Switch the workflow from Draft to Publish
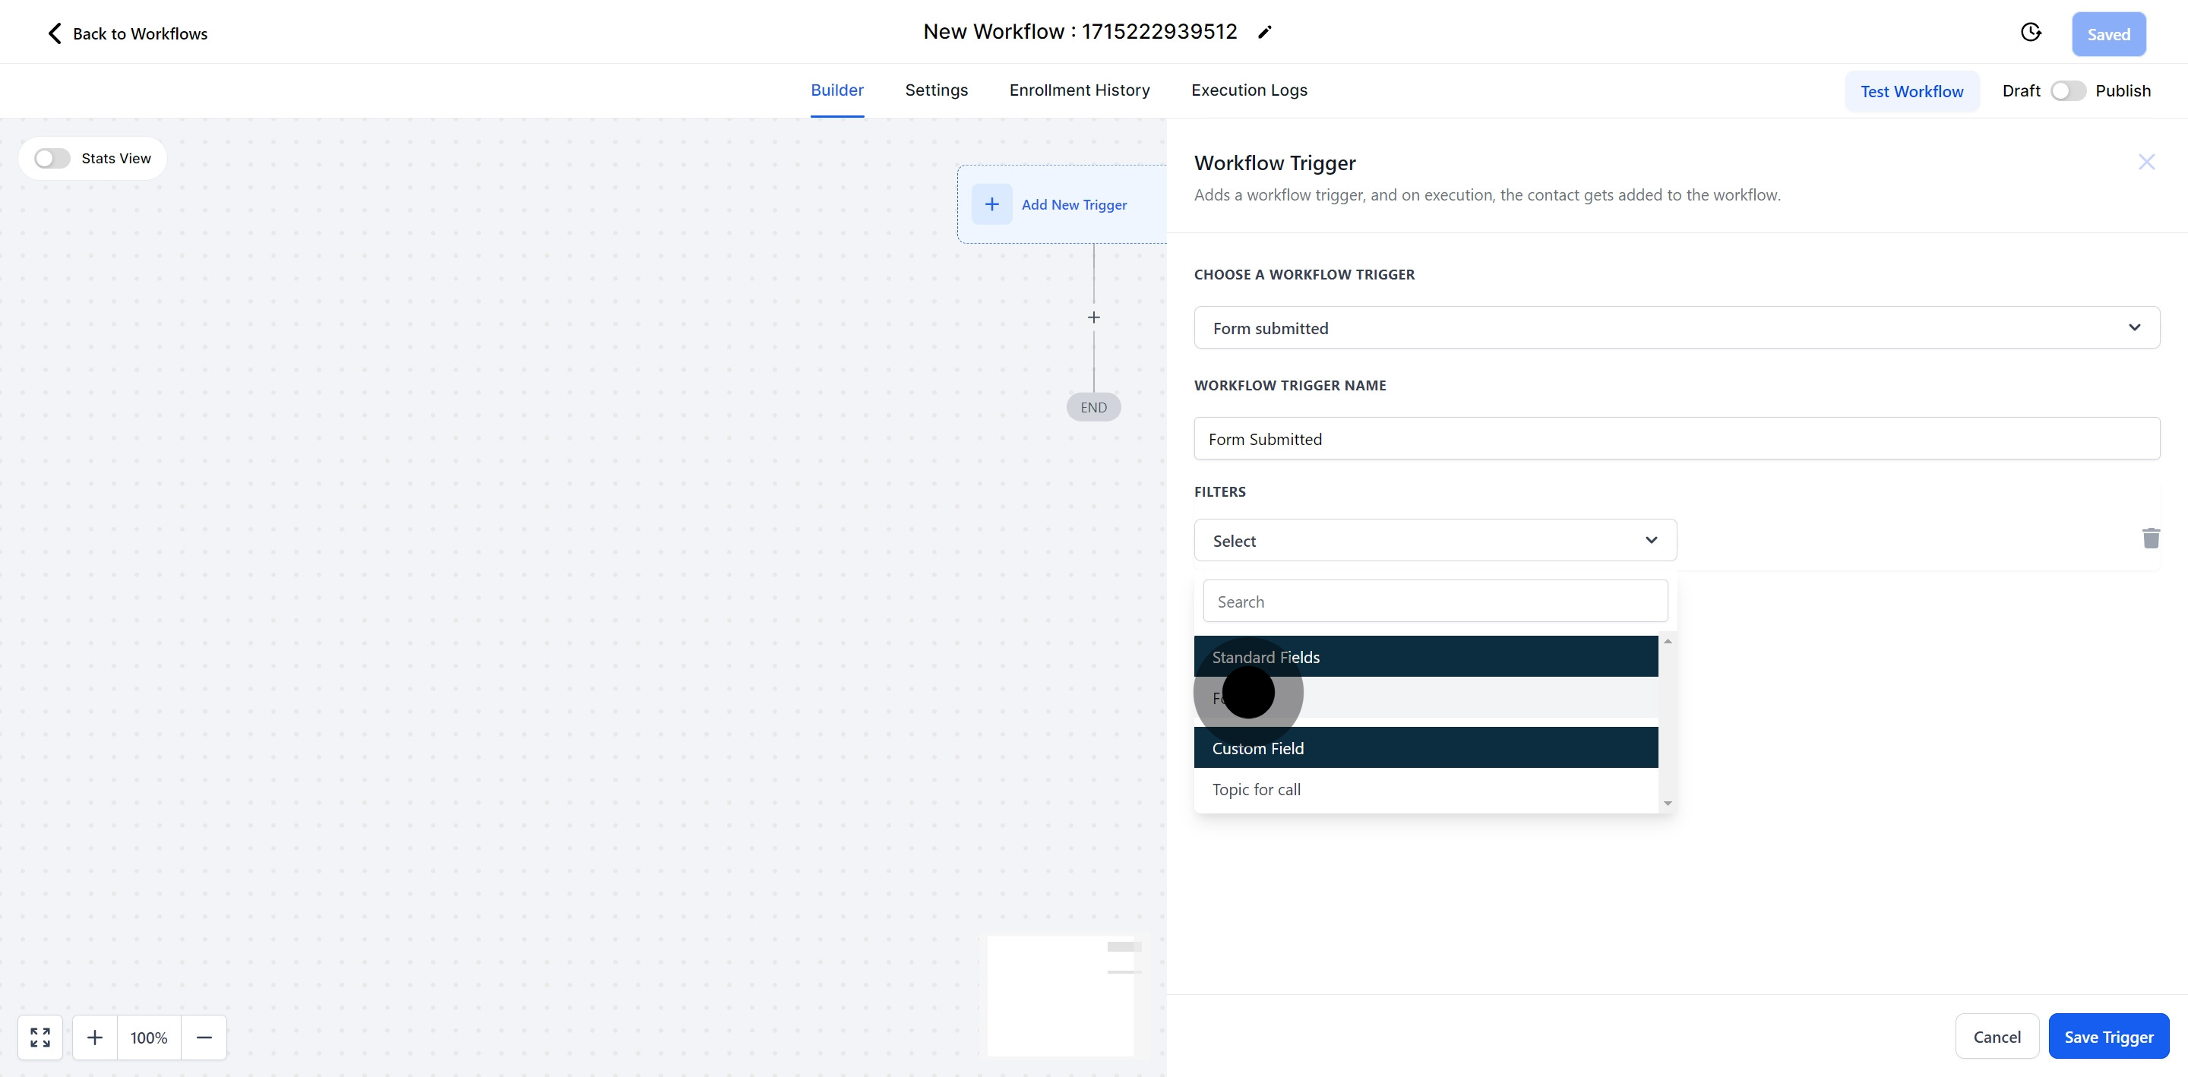 pos(2067,90)
